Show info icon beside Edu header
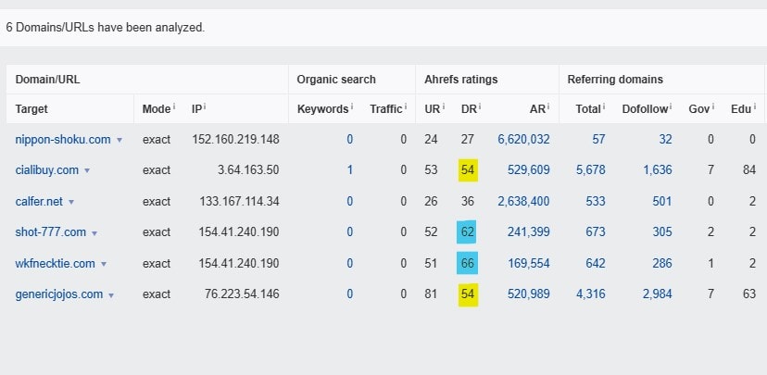The width and height of the screenshot is (767, 375). point(753,106)
